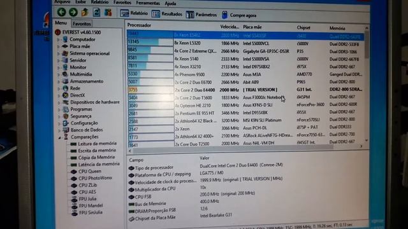Select the 8x Xeon L5320 result row
Image resolution: width=408 pixels, height=229 pixels.
pyautogui.click(x=245, y=43)
